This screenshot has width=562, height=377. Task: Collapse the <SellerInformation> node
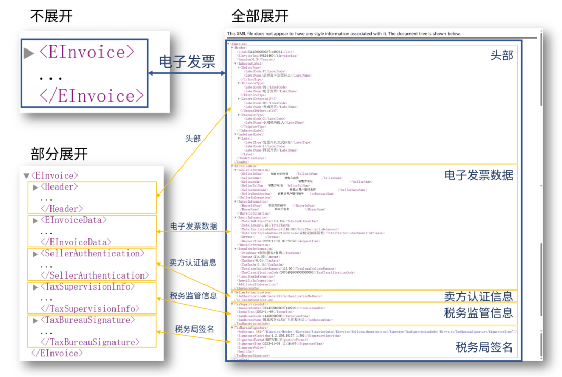pyautogui.click(x=235, y=170)
